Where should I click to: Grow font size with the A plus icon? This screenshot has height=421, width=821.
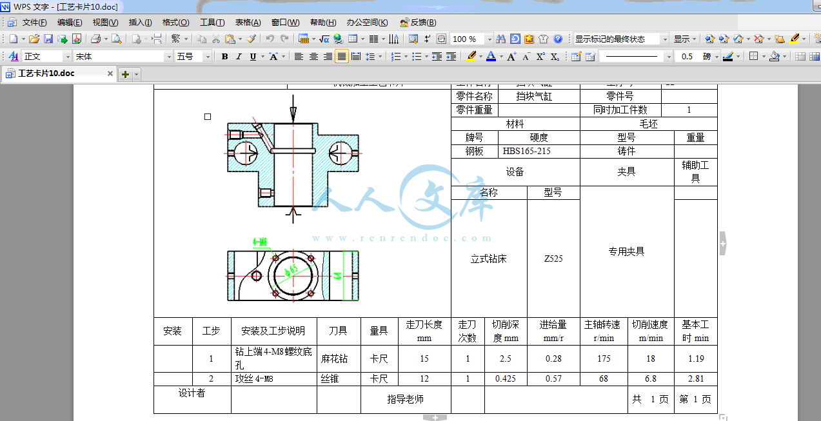[x=511, y=56]
